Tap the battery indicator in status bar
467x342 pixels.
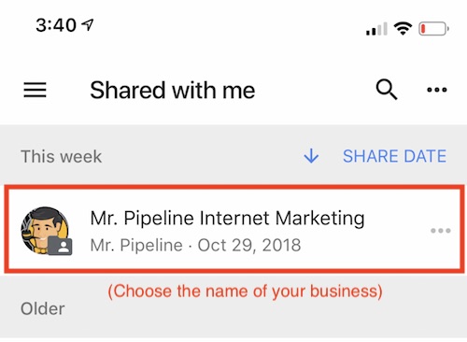click(x=433, y=29)
